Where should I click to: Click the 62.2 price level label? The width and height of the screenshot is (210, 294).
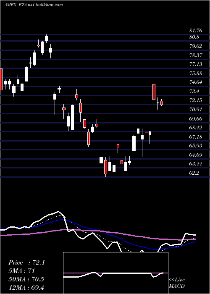click(194, 173)
